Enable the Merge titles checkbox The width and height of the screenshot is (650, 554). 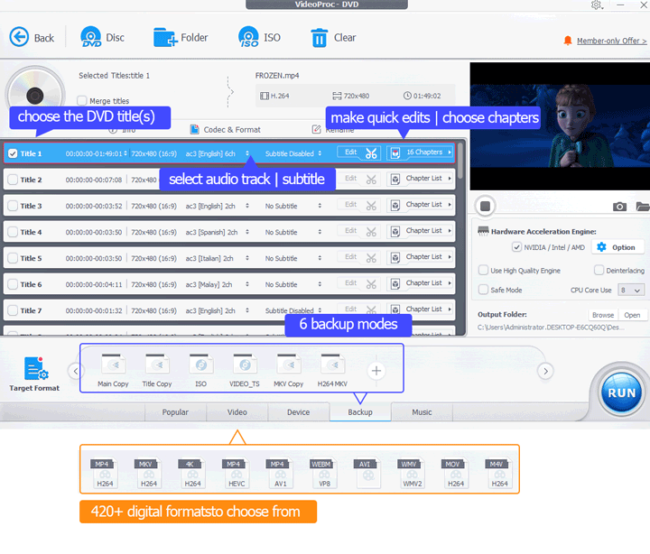coord(81,101)
